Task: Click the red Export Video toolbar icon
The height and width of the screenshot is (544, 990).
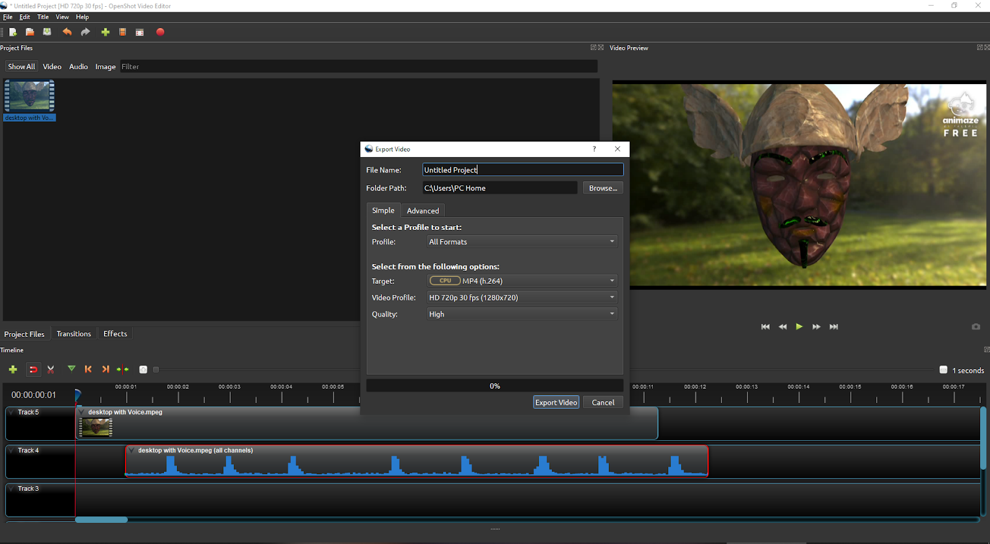Action: pos(160,32)
